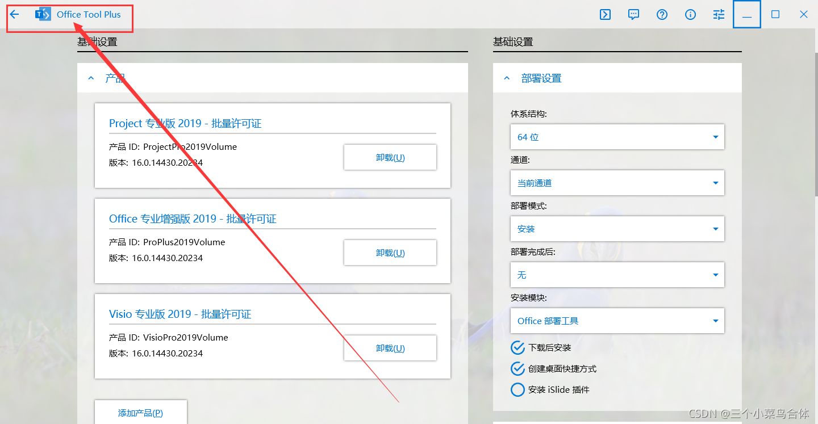This screenshot has width=818, height=424.
Task: Collapse the 部署设置 section chevron
Action: click(507, 78)
